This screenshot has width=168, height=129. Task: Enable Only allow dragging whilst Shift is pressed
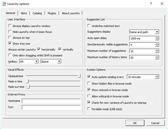coord(10,55)
